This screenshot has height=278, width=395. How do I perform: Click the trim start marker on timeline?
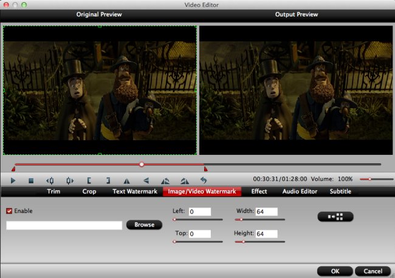click(13, 169)
